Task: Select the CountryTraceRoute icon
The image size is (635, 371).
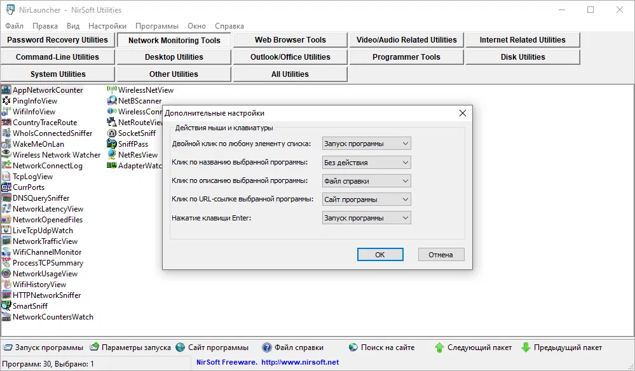Action: coord(6,122)
